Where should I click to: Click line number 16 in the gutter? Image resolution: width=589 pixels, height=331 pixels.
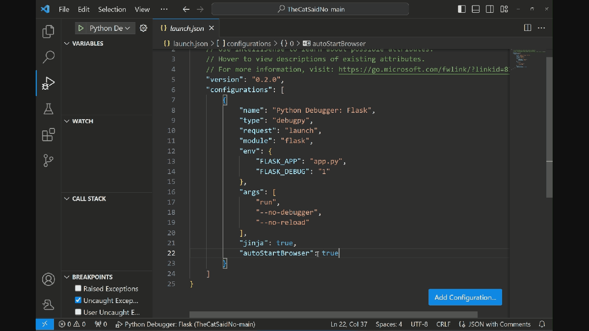[171, 192]
